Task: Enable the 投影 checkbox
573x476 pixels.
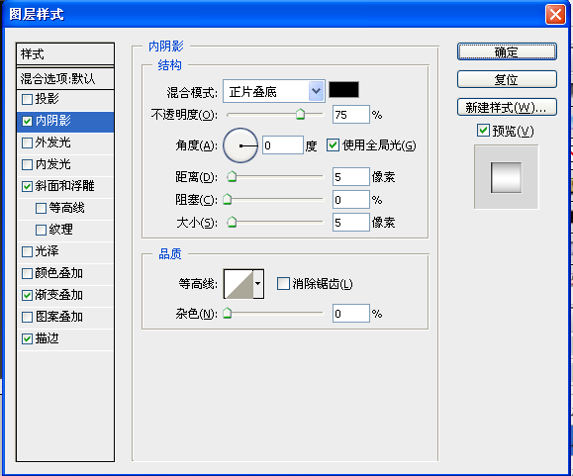Action: (x=27, y=99)
